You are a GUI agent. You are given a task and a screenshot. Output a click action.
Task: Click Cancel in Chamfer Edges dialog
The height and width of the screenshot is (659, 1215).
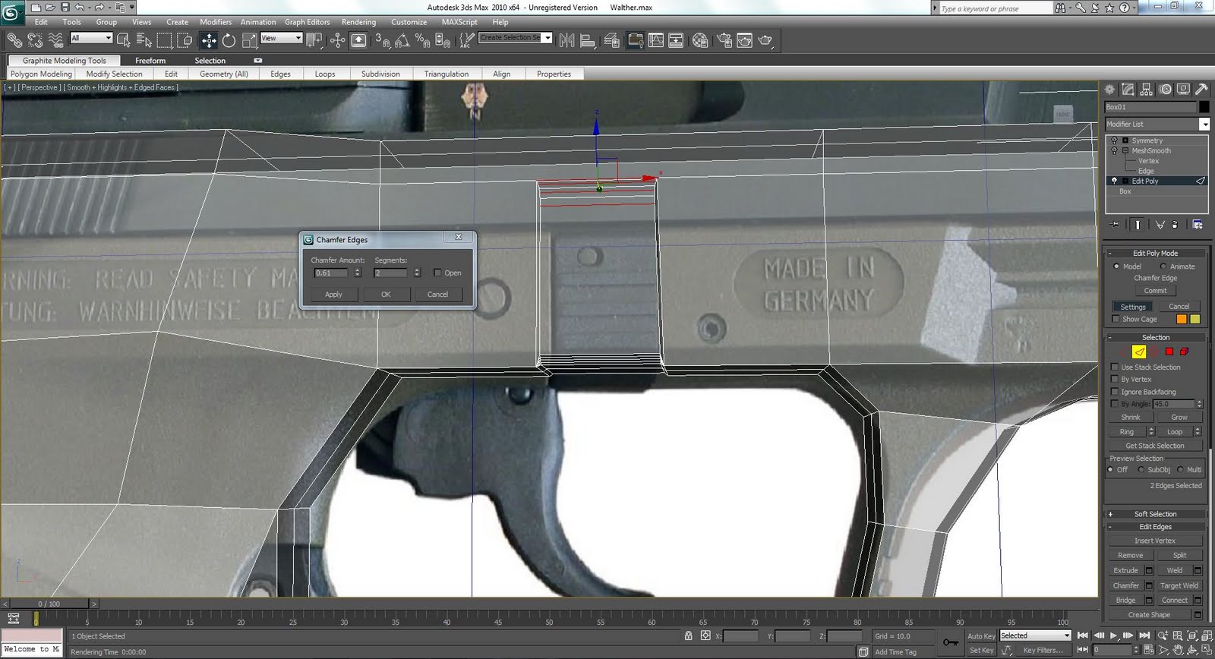tap(437, 295)
